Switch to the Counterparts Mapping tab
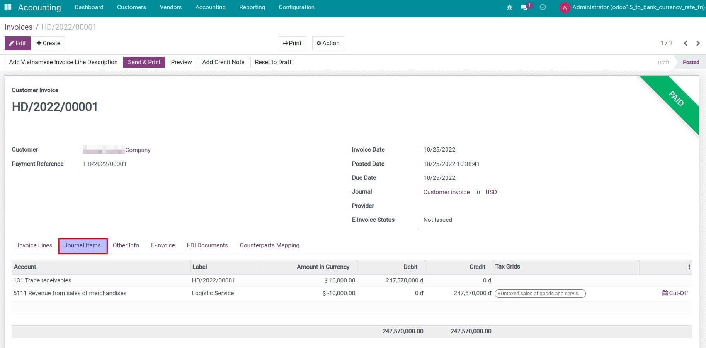Viewport: 706px width, 348px height. [x=269, y=245]
